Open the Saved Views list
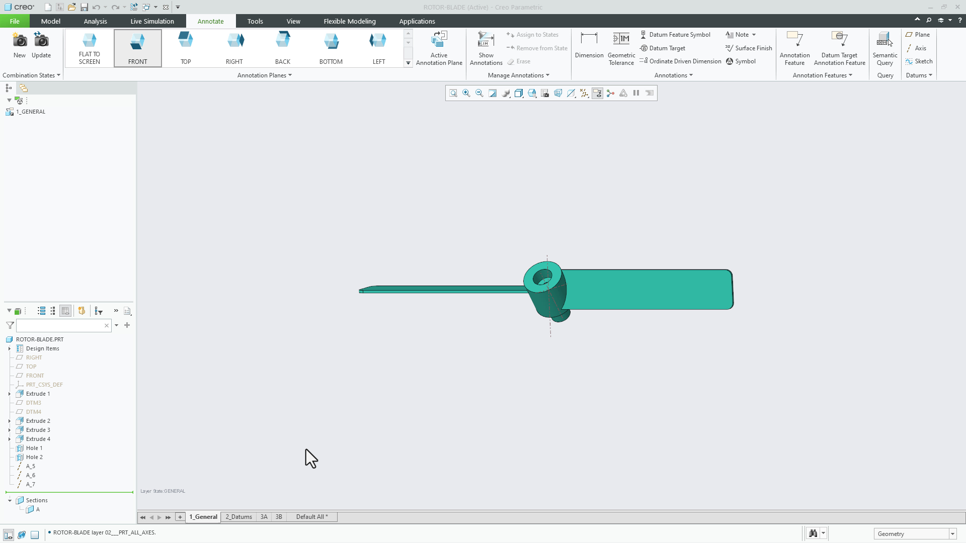966x543 pixels. [532, 93]
